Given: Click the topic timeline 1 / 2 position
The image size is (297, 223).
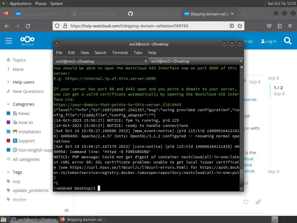Looking at the screenshot, I should pos(278,88).
